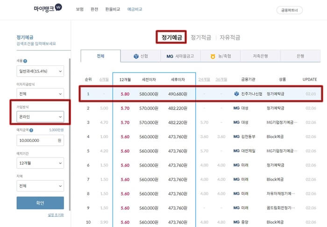Image resolution: width=327 pixels, height=227 pixels.
Task: Click the 580,000원 pre-tax interest value
Action: tap(149, 94)
